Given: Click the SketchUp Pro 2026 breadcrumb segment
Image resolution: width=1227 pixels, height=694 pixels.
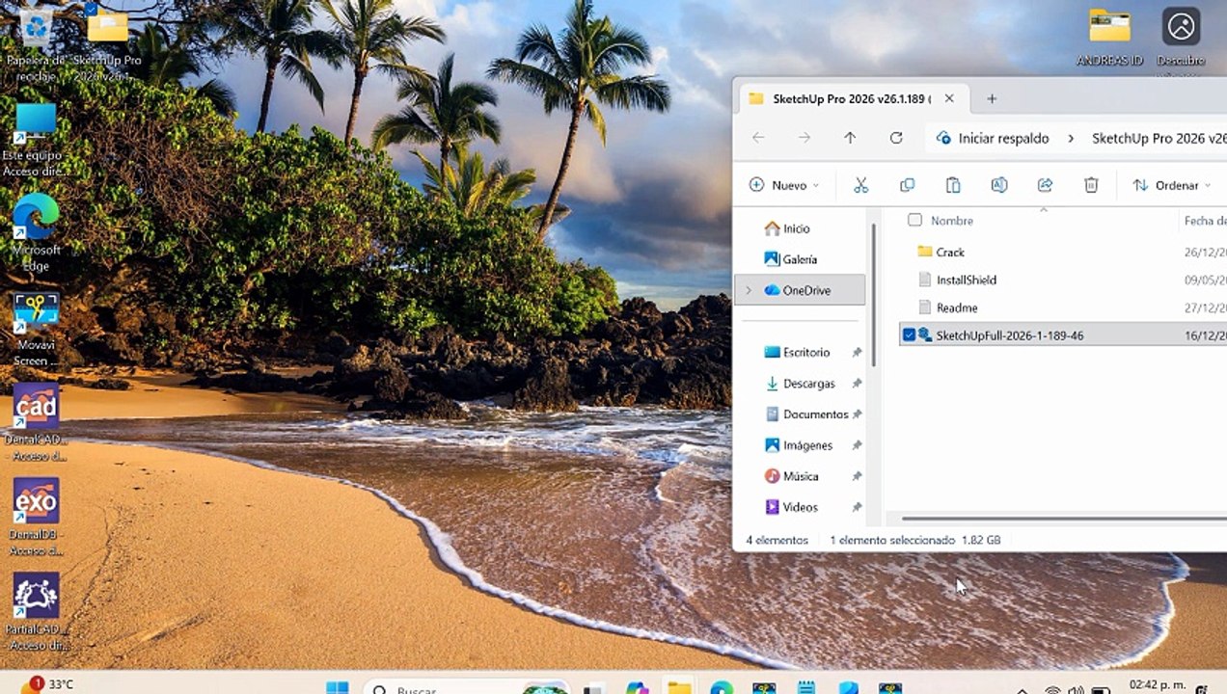Looking at the screenshot, I should click(x=1159, y=139).
